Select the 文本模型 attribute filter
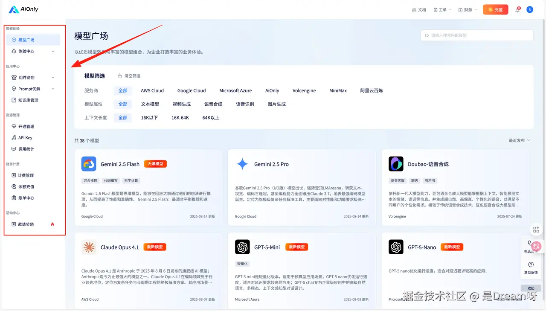 point(151,104)
